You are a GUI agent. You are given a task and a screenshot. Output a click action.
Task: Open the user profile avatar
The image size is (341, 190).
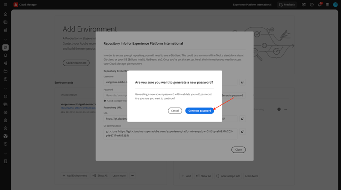[336, 5]
